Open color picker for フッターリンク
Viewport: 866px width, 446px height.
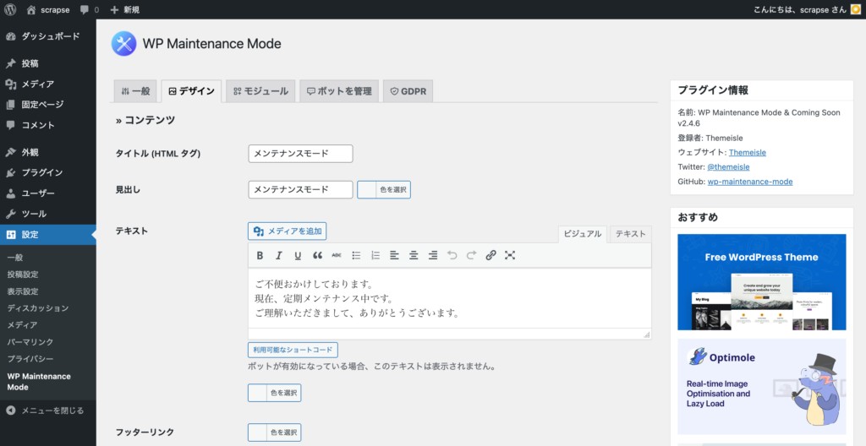(x=275, y=432)
